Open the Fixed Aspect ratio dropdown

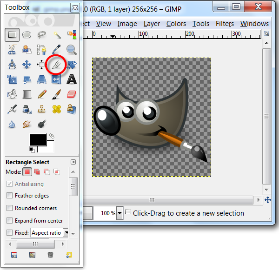[49, 233]
